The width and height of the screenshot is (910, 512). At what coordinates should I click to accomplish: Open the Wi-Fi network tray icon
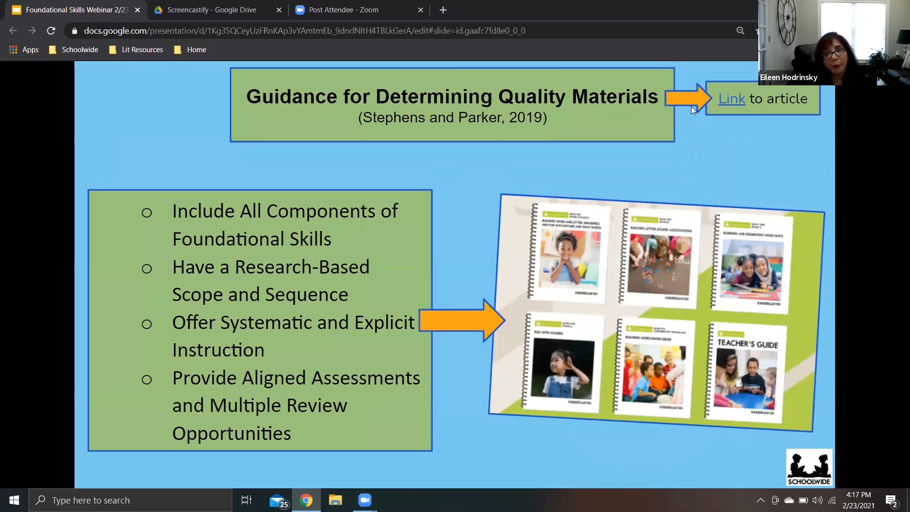[832, 500]
